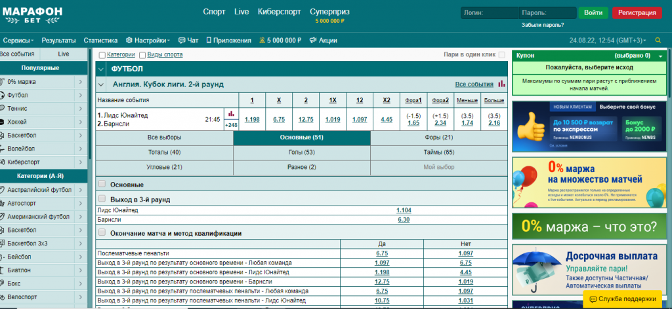Switch to the Тоталы (40) tab
The image size is (672, 309).
(x=164, y=152)
